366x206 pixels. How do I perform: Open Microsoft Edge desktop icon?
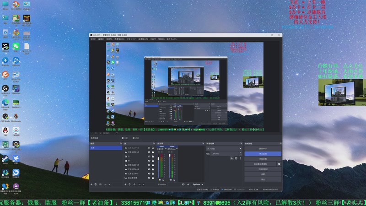(5, 104)
